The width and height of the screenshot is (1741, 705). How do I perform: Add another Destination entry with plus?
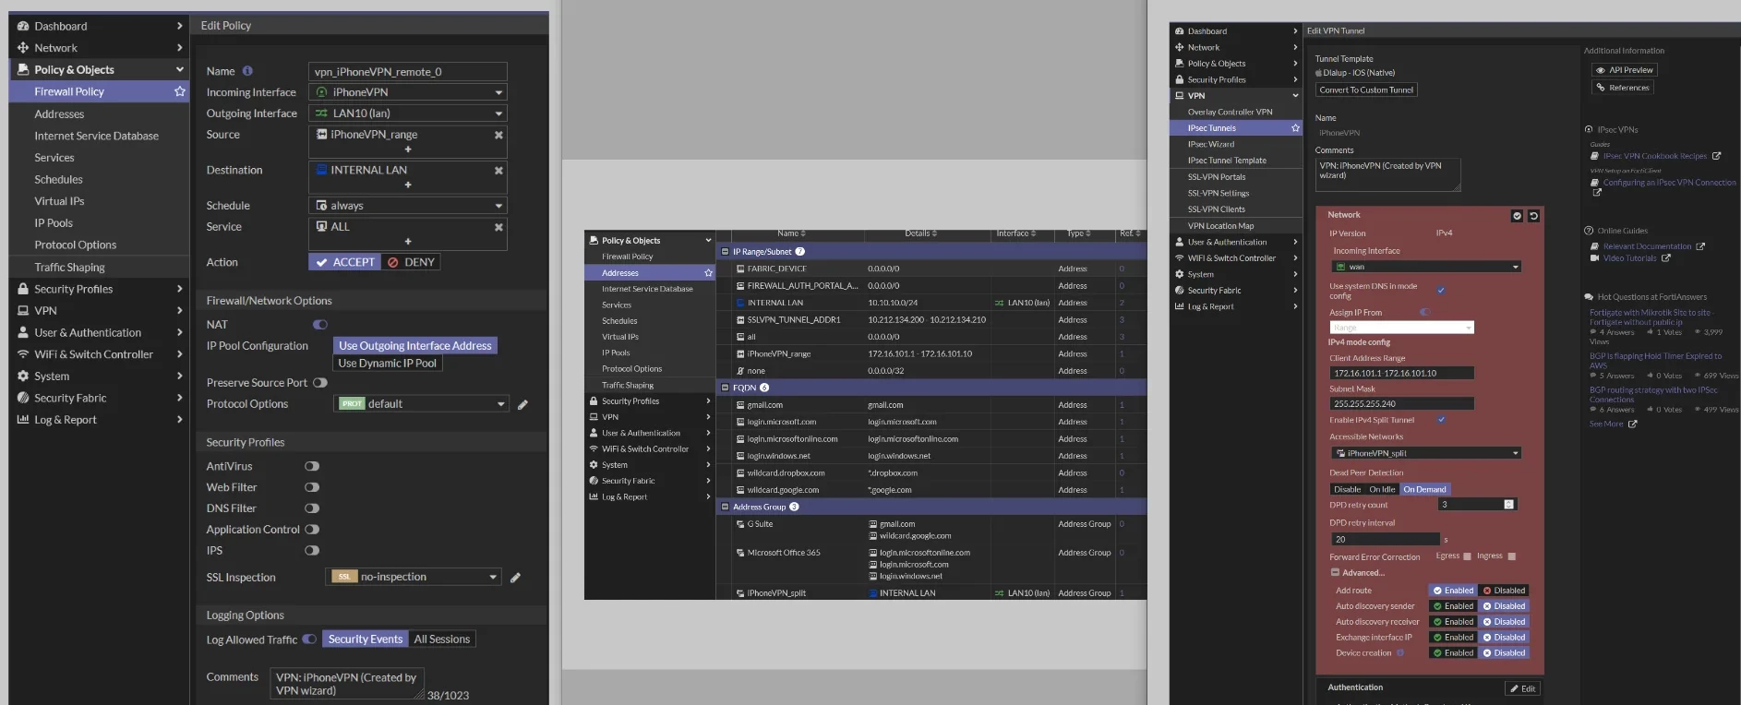[408, 185]
